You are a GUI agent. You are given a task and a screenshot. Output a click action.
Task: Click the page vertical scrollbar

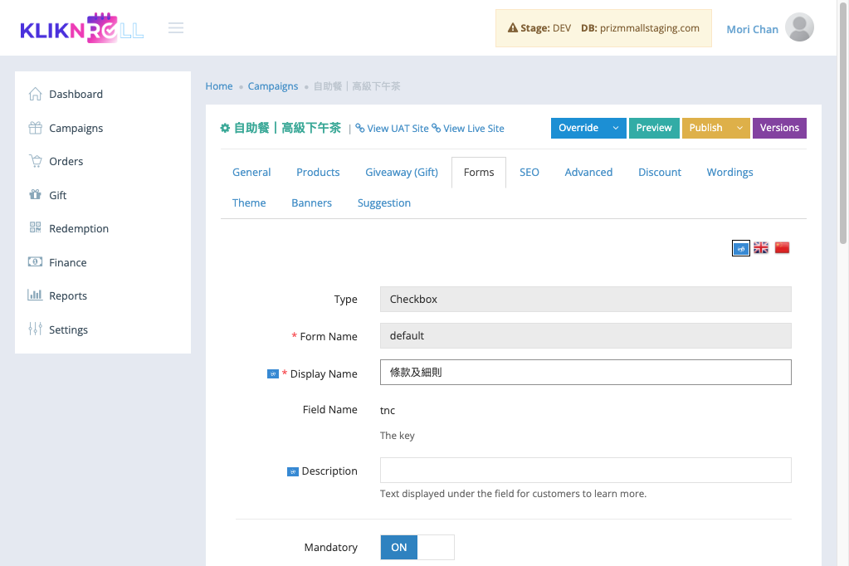(x=843, y=122)
